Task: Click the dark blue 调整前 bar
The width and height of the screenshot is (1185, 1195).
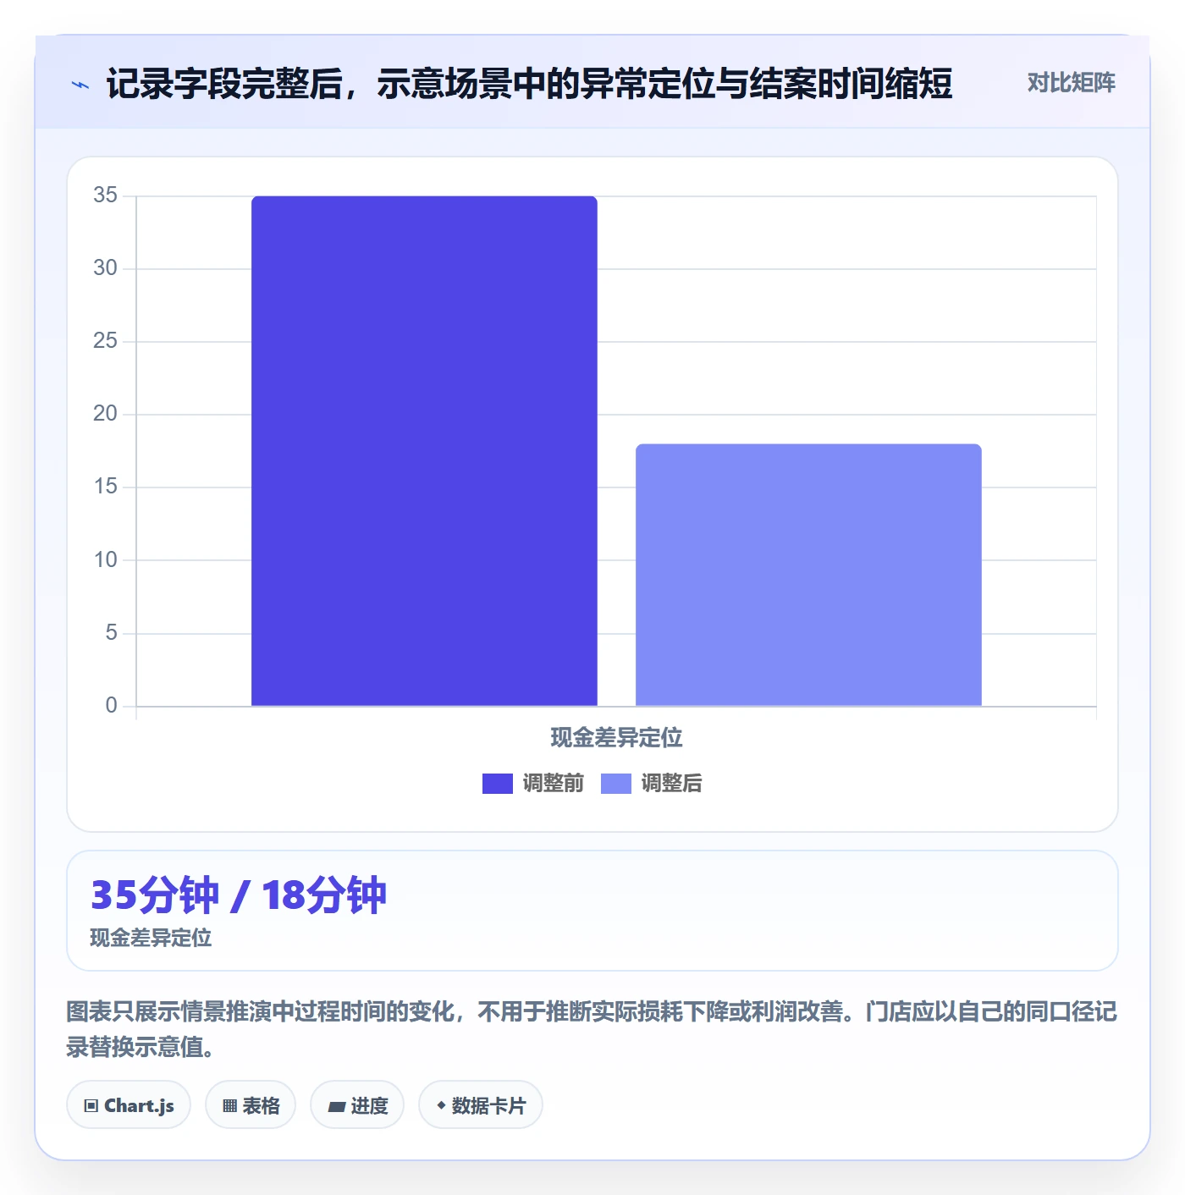Action: coord(424,451)
